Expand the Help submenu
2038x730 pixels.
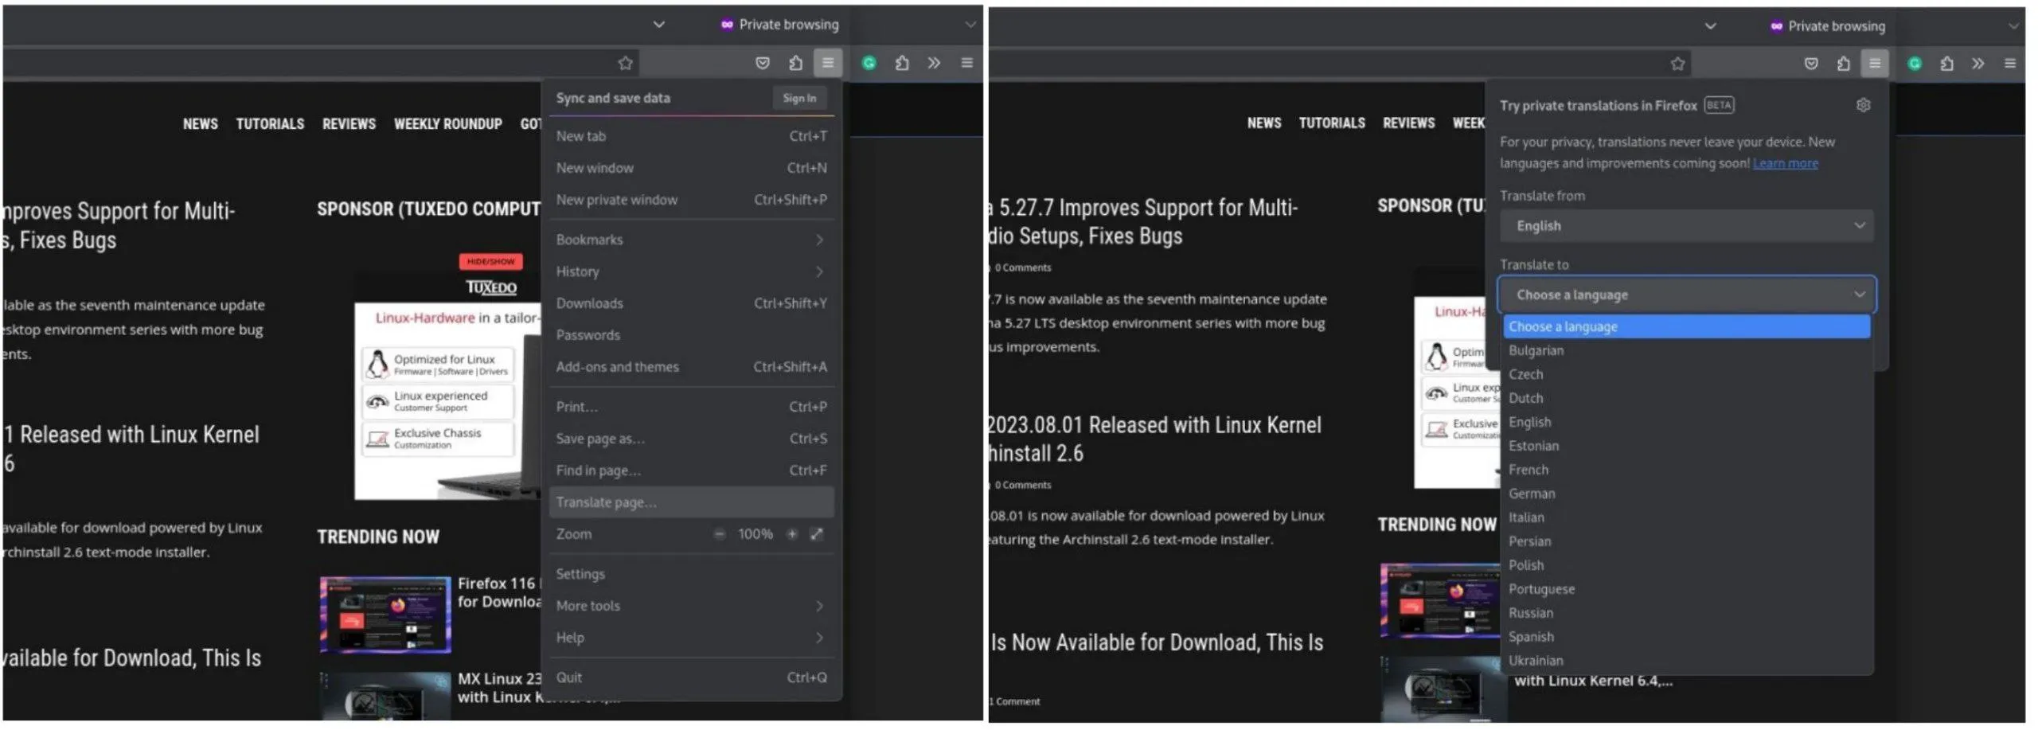coord(691,638)
